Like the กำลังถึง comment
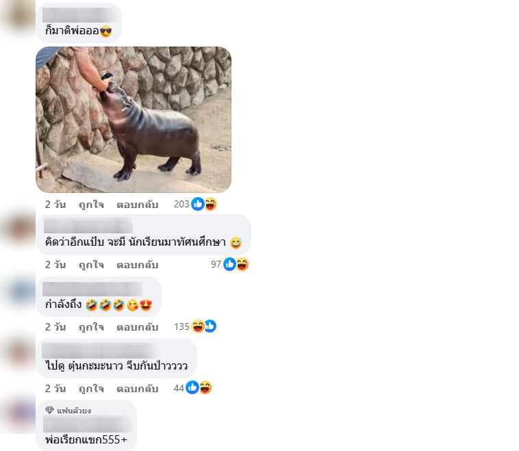The height and width of the screenshot is (451, 519). (91, 327)
